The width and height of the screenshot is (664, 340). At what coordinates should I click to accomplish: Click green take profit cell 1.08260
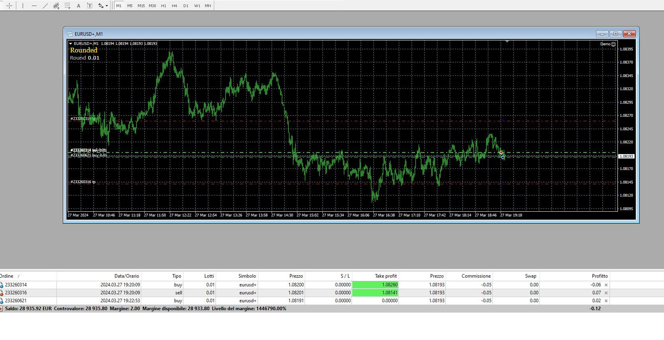(375, 285)
